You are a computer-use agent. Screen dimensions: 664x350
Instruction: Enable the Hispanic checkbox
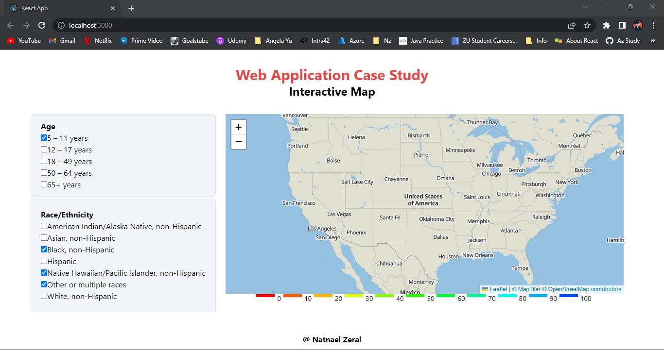(x=44, y=261)
